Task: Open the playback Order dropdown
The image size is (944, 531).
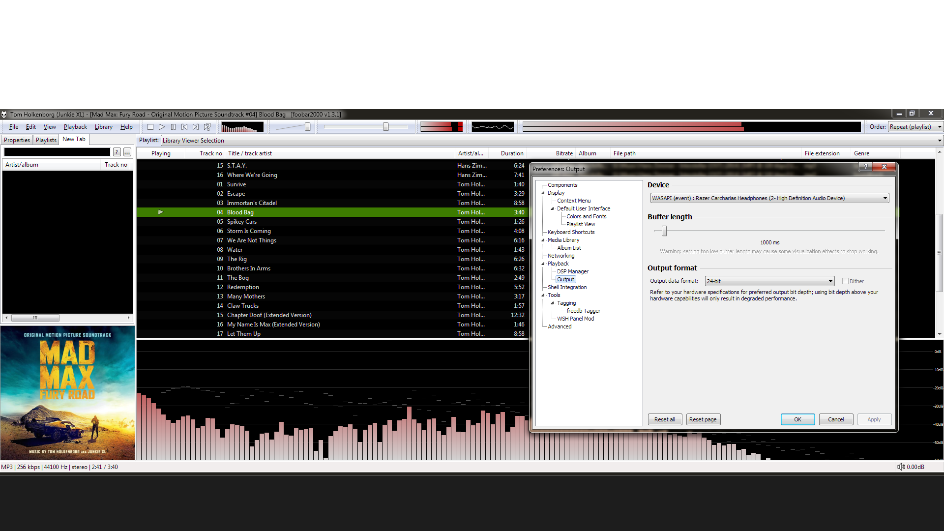Action: pos(915,127)
